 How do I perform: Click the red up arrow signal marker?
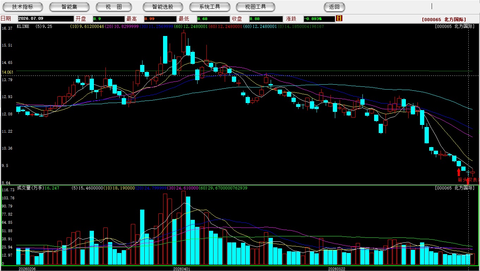tap(458, 172)
